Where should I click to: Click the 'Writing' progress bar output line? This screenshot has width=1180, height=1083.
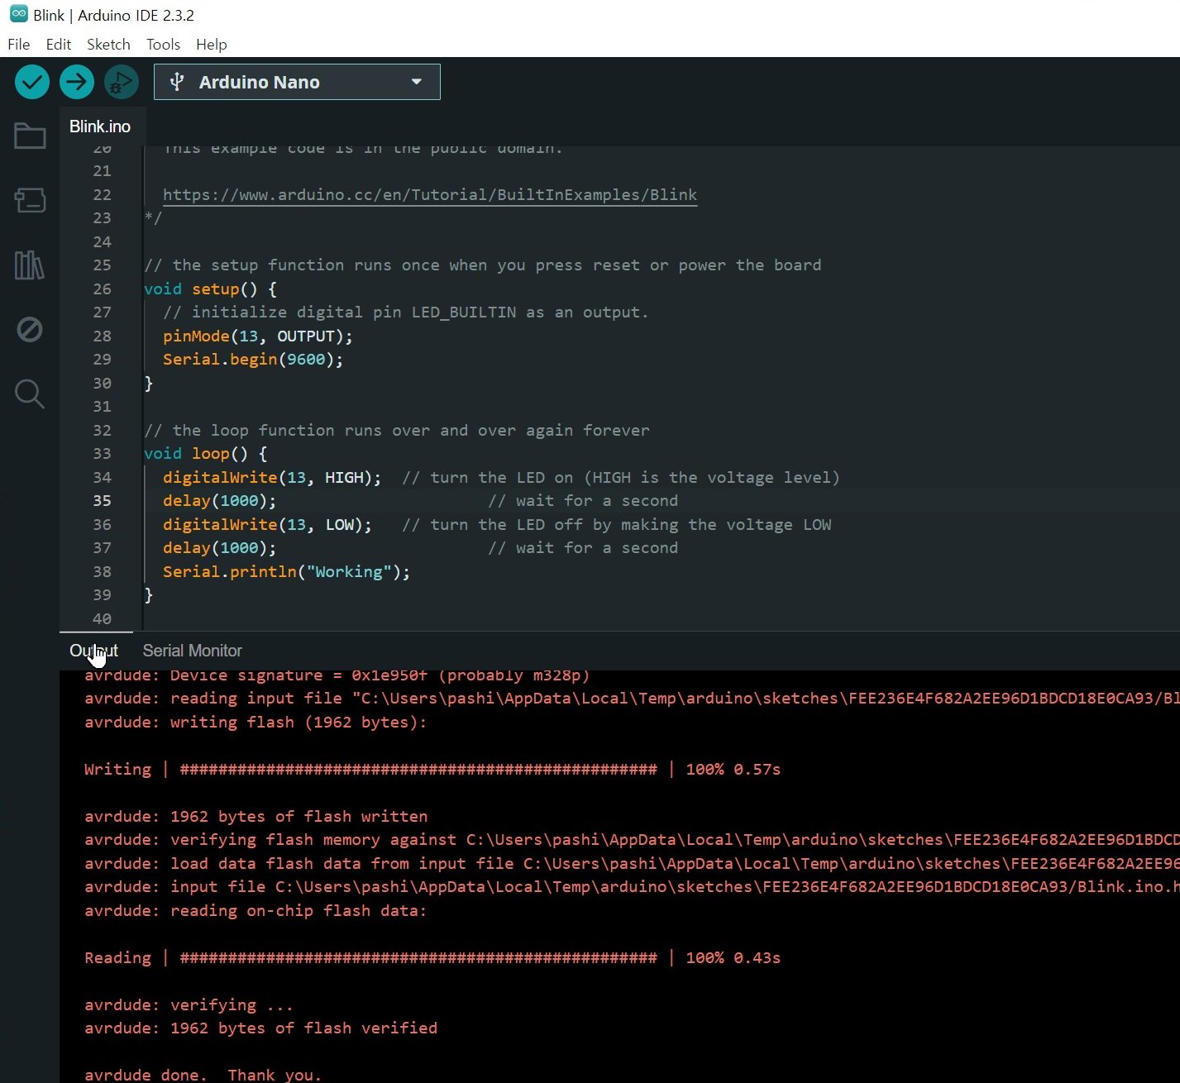[432, 769]
